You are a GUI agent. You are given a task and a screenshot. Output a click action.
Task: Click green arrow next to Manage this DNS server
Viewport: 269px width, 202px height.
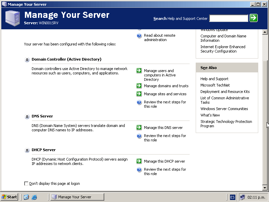point(139,128)
